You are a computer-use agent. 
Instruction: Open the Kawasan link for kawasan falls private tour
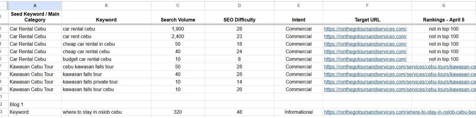click(x=400, y=82)
